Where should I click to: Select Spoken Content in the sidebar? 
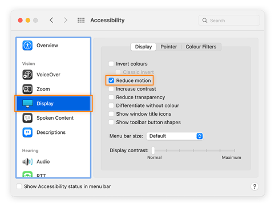[53, 118]
